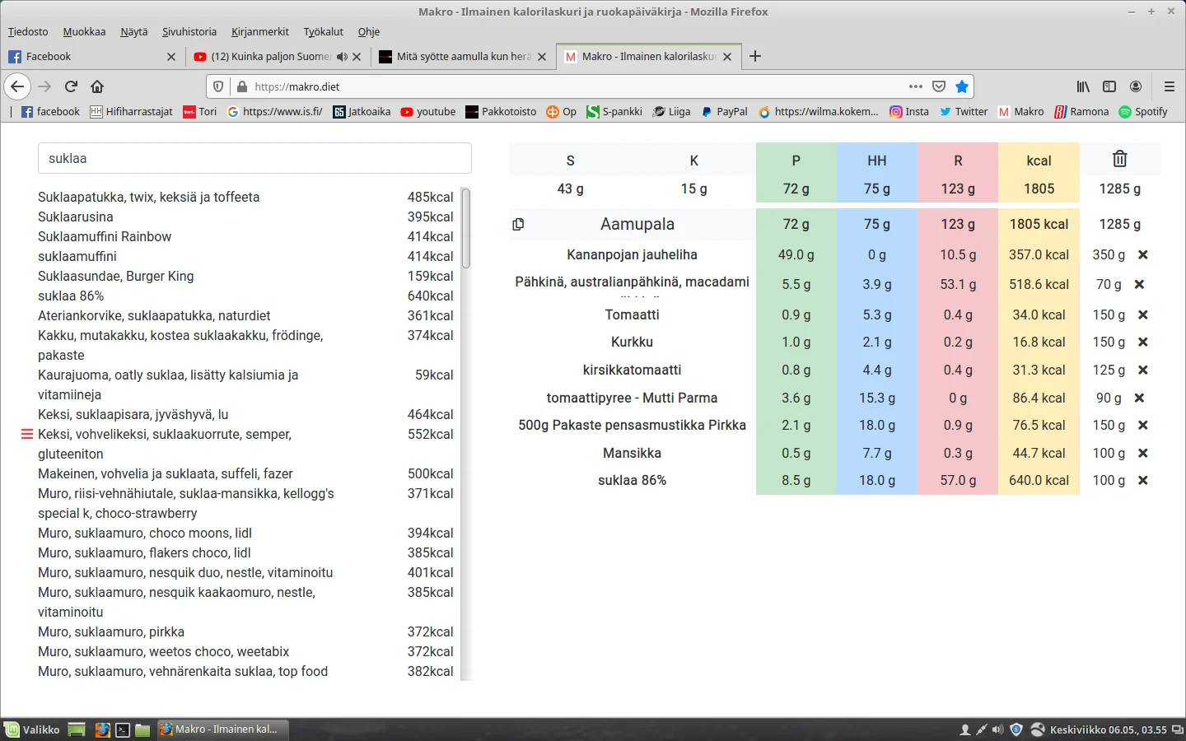Open the Valikko start menu

33,729
